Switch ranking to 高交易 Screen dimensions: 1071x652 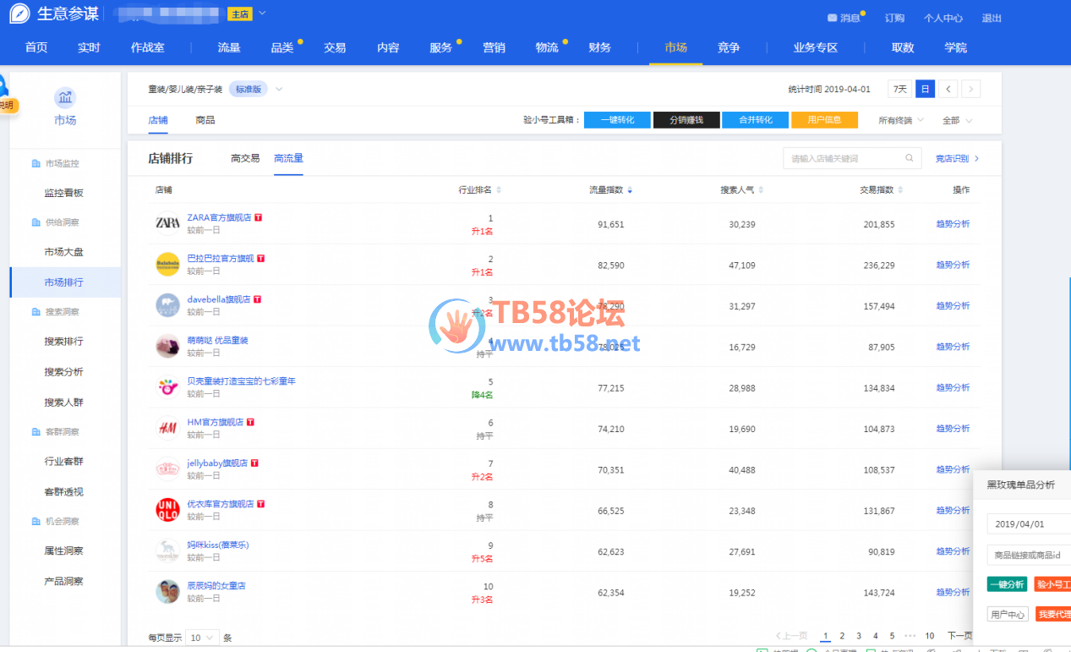pyautogui.click(x=245, y=158)
